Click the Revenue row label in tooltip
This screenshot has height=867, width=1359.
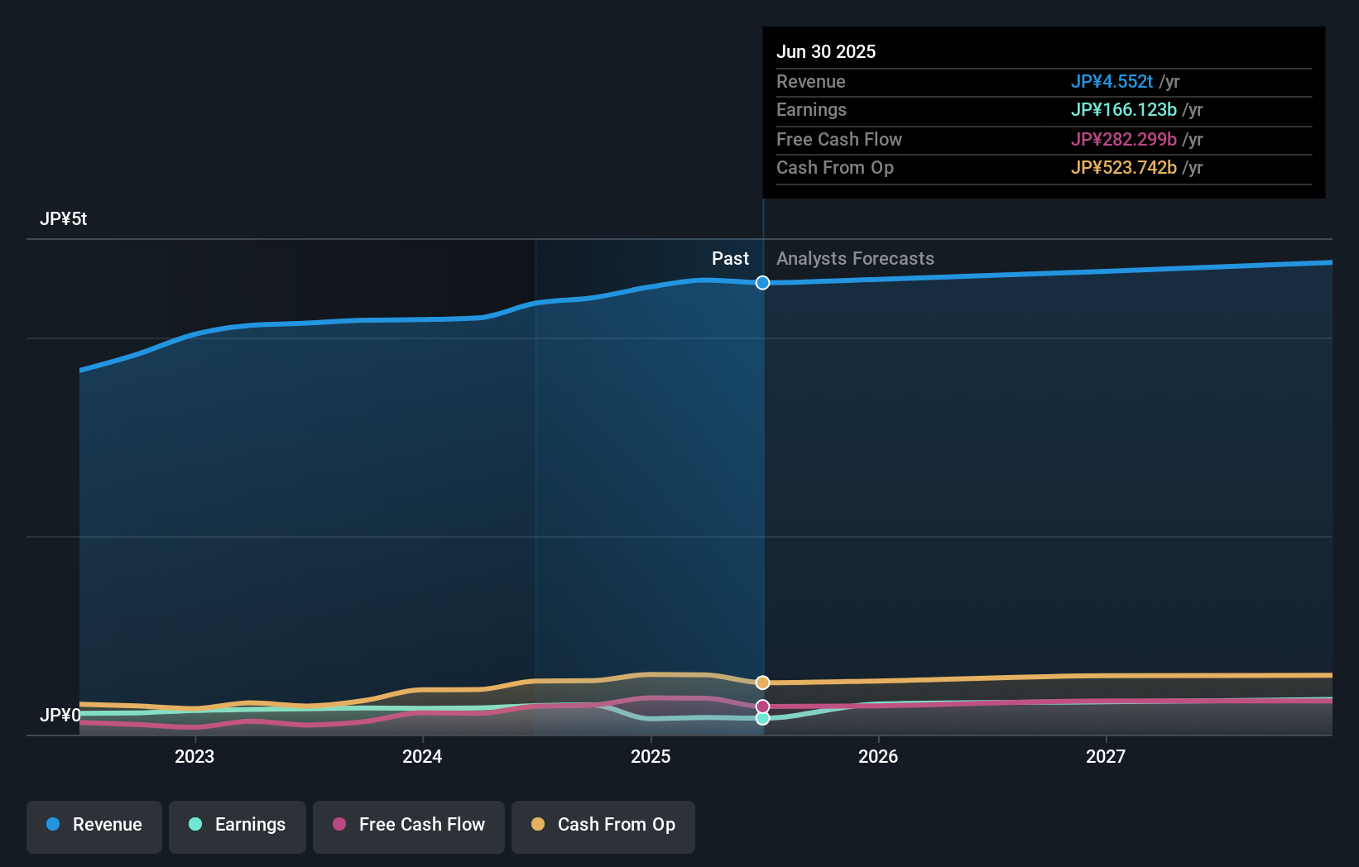click(x=811, y=82)
